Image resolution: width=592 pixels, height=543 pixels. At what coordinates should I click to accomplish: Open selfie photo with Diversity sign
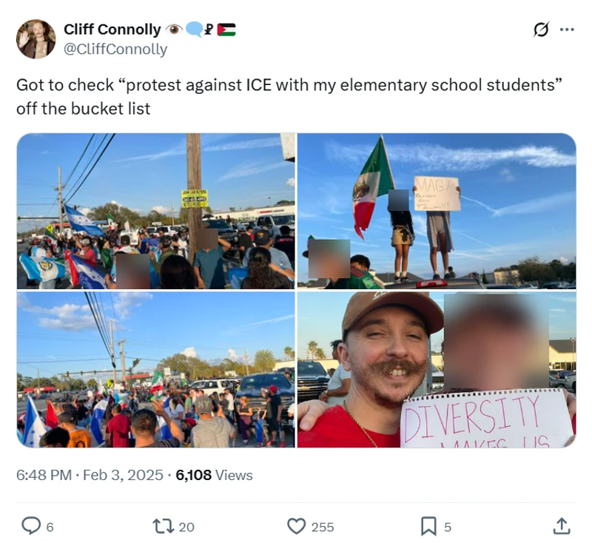click(437, 369)
